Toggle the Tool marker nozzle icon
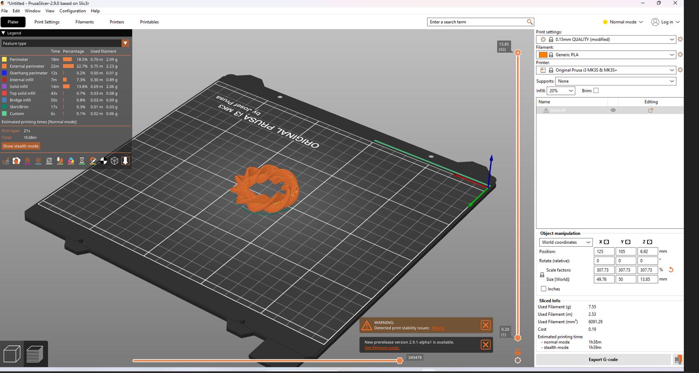 click(125, 161)
